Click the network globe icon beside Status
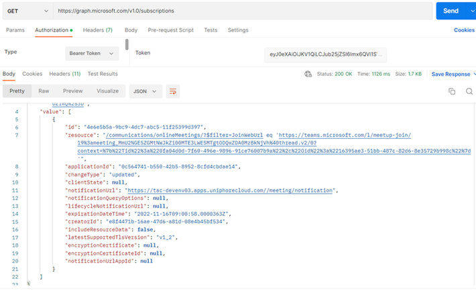The image size is (476, 291). (308, 74)
